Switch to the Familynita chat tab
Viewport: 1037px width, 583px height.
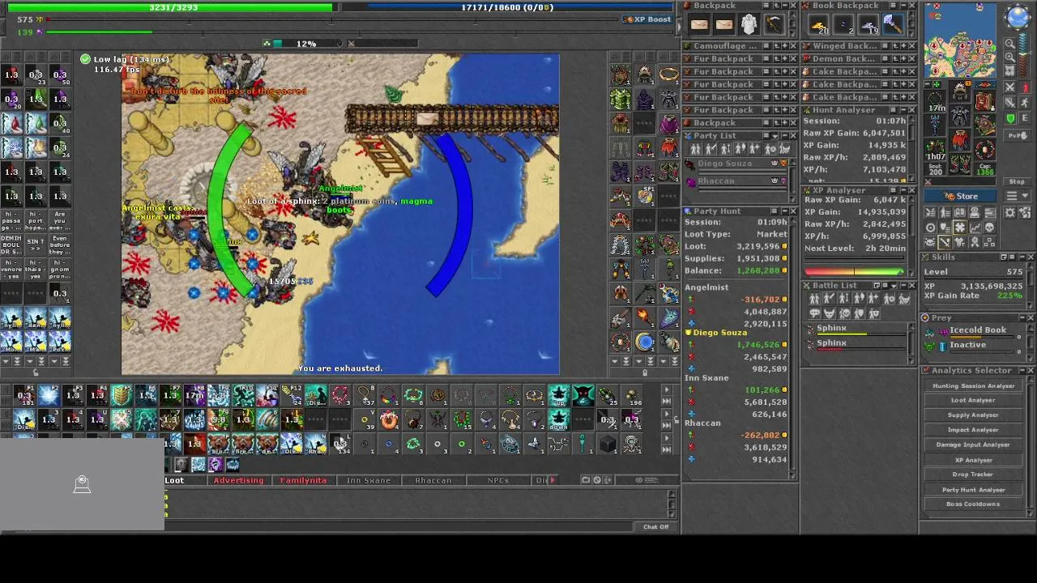303,480
